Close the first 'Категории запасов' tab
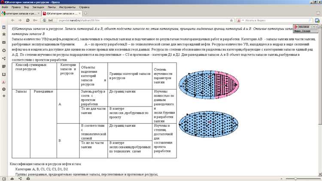 click(39, 14)
